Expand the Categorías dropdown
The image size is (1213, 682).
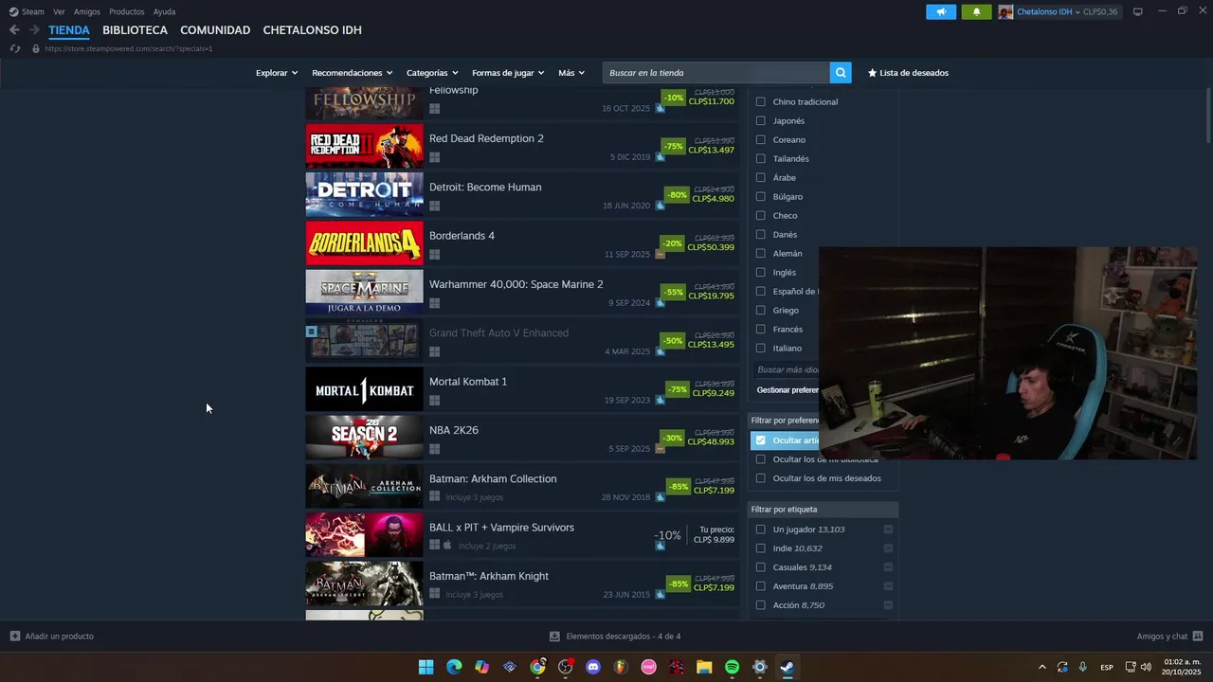(x=432, y=73)
